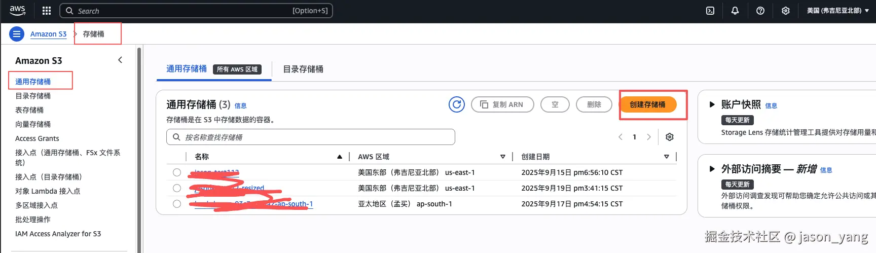The height and width of the screenshot is (253, 876).
Task: Click page number 1 in pagination
Action: (634, 137)
